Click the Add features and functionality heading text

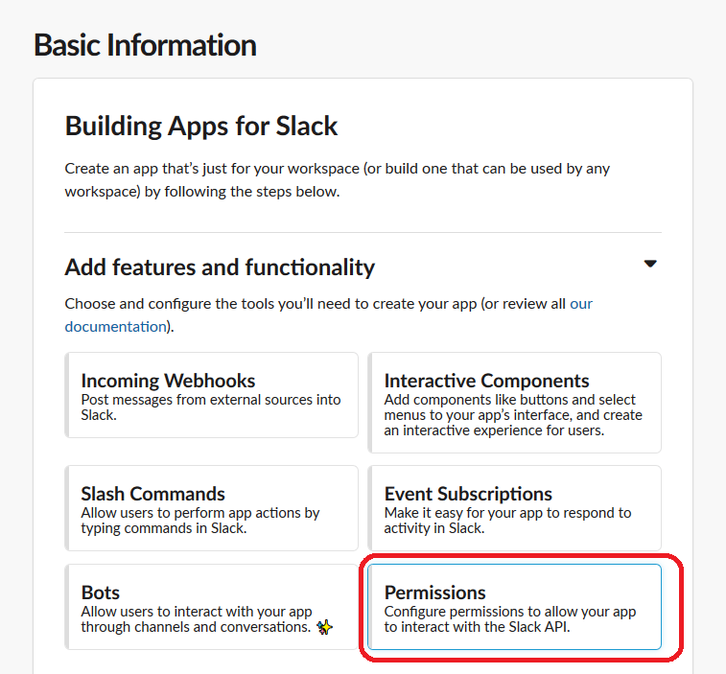coord(220,267)
